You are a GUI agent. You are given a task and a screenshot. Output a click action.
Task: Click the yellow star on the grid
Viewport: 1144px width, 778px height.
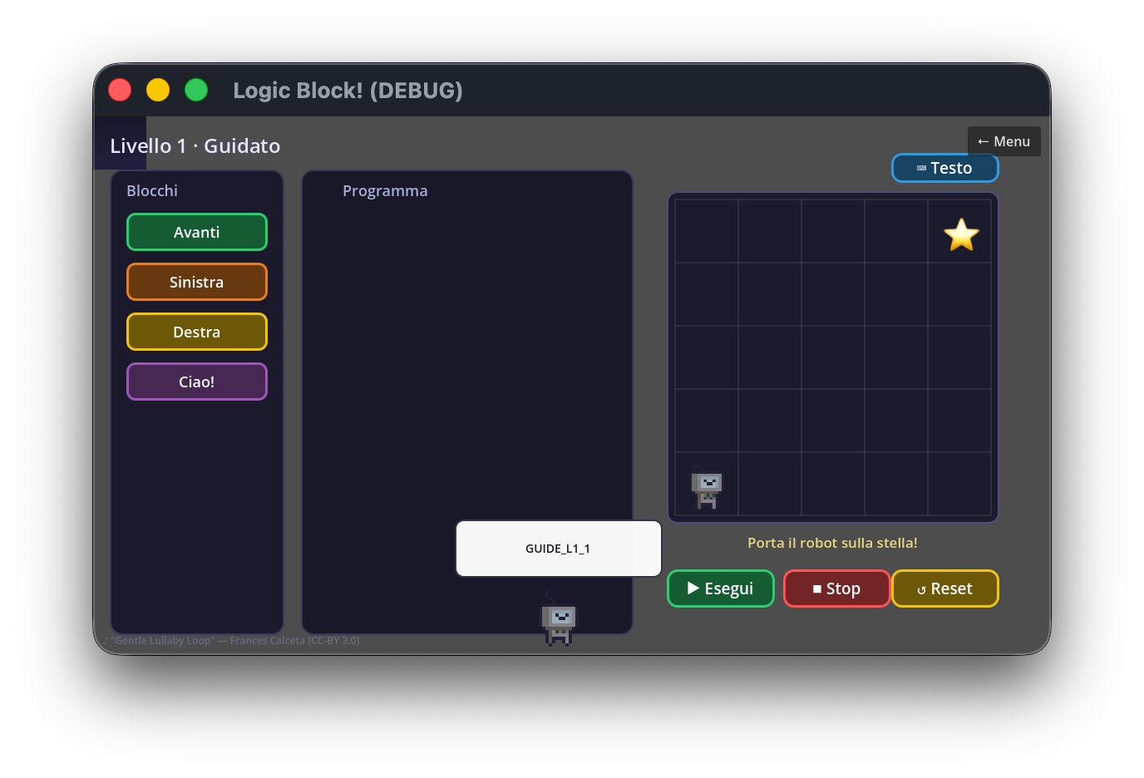click(961, 234)
